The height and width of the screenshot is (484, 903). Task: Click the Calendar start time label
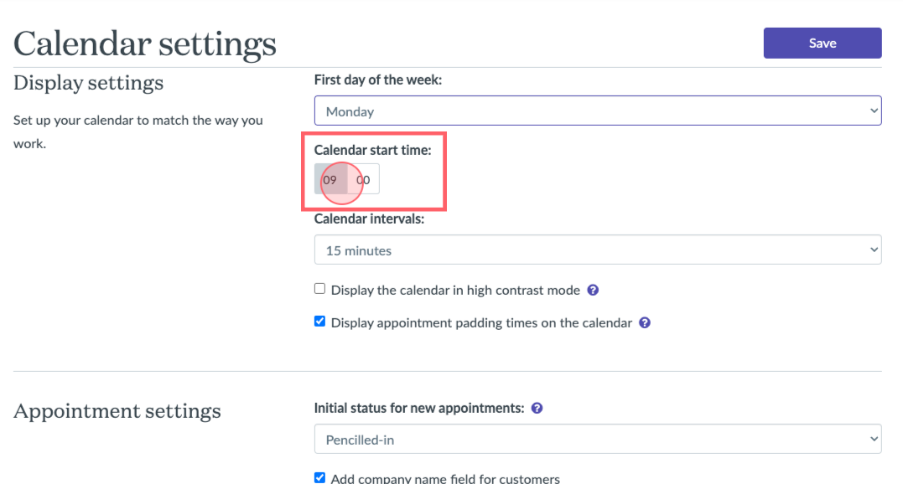(x=372, y=150)
